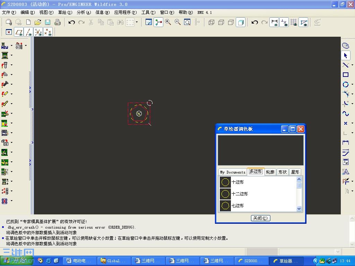355x266 pixels.
Task: Switch to the 电动电... taskbar window
Action: 80,261
